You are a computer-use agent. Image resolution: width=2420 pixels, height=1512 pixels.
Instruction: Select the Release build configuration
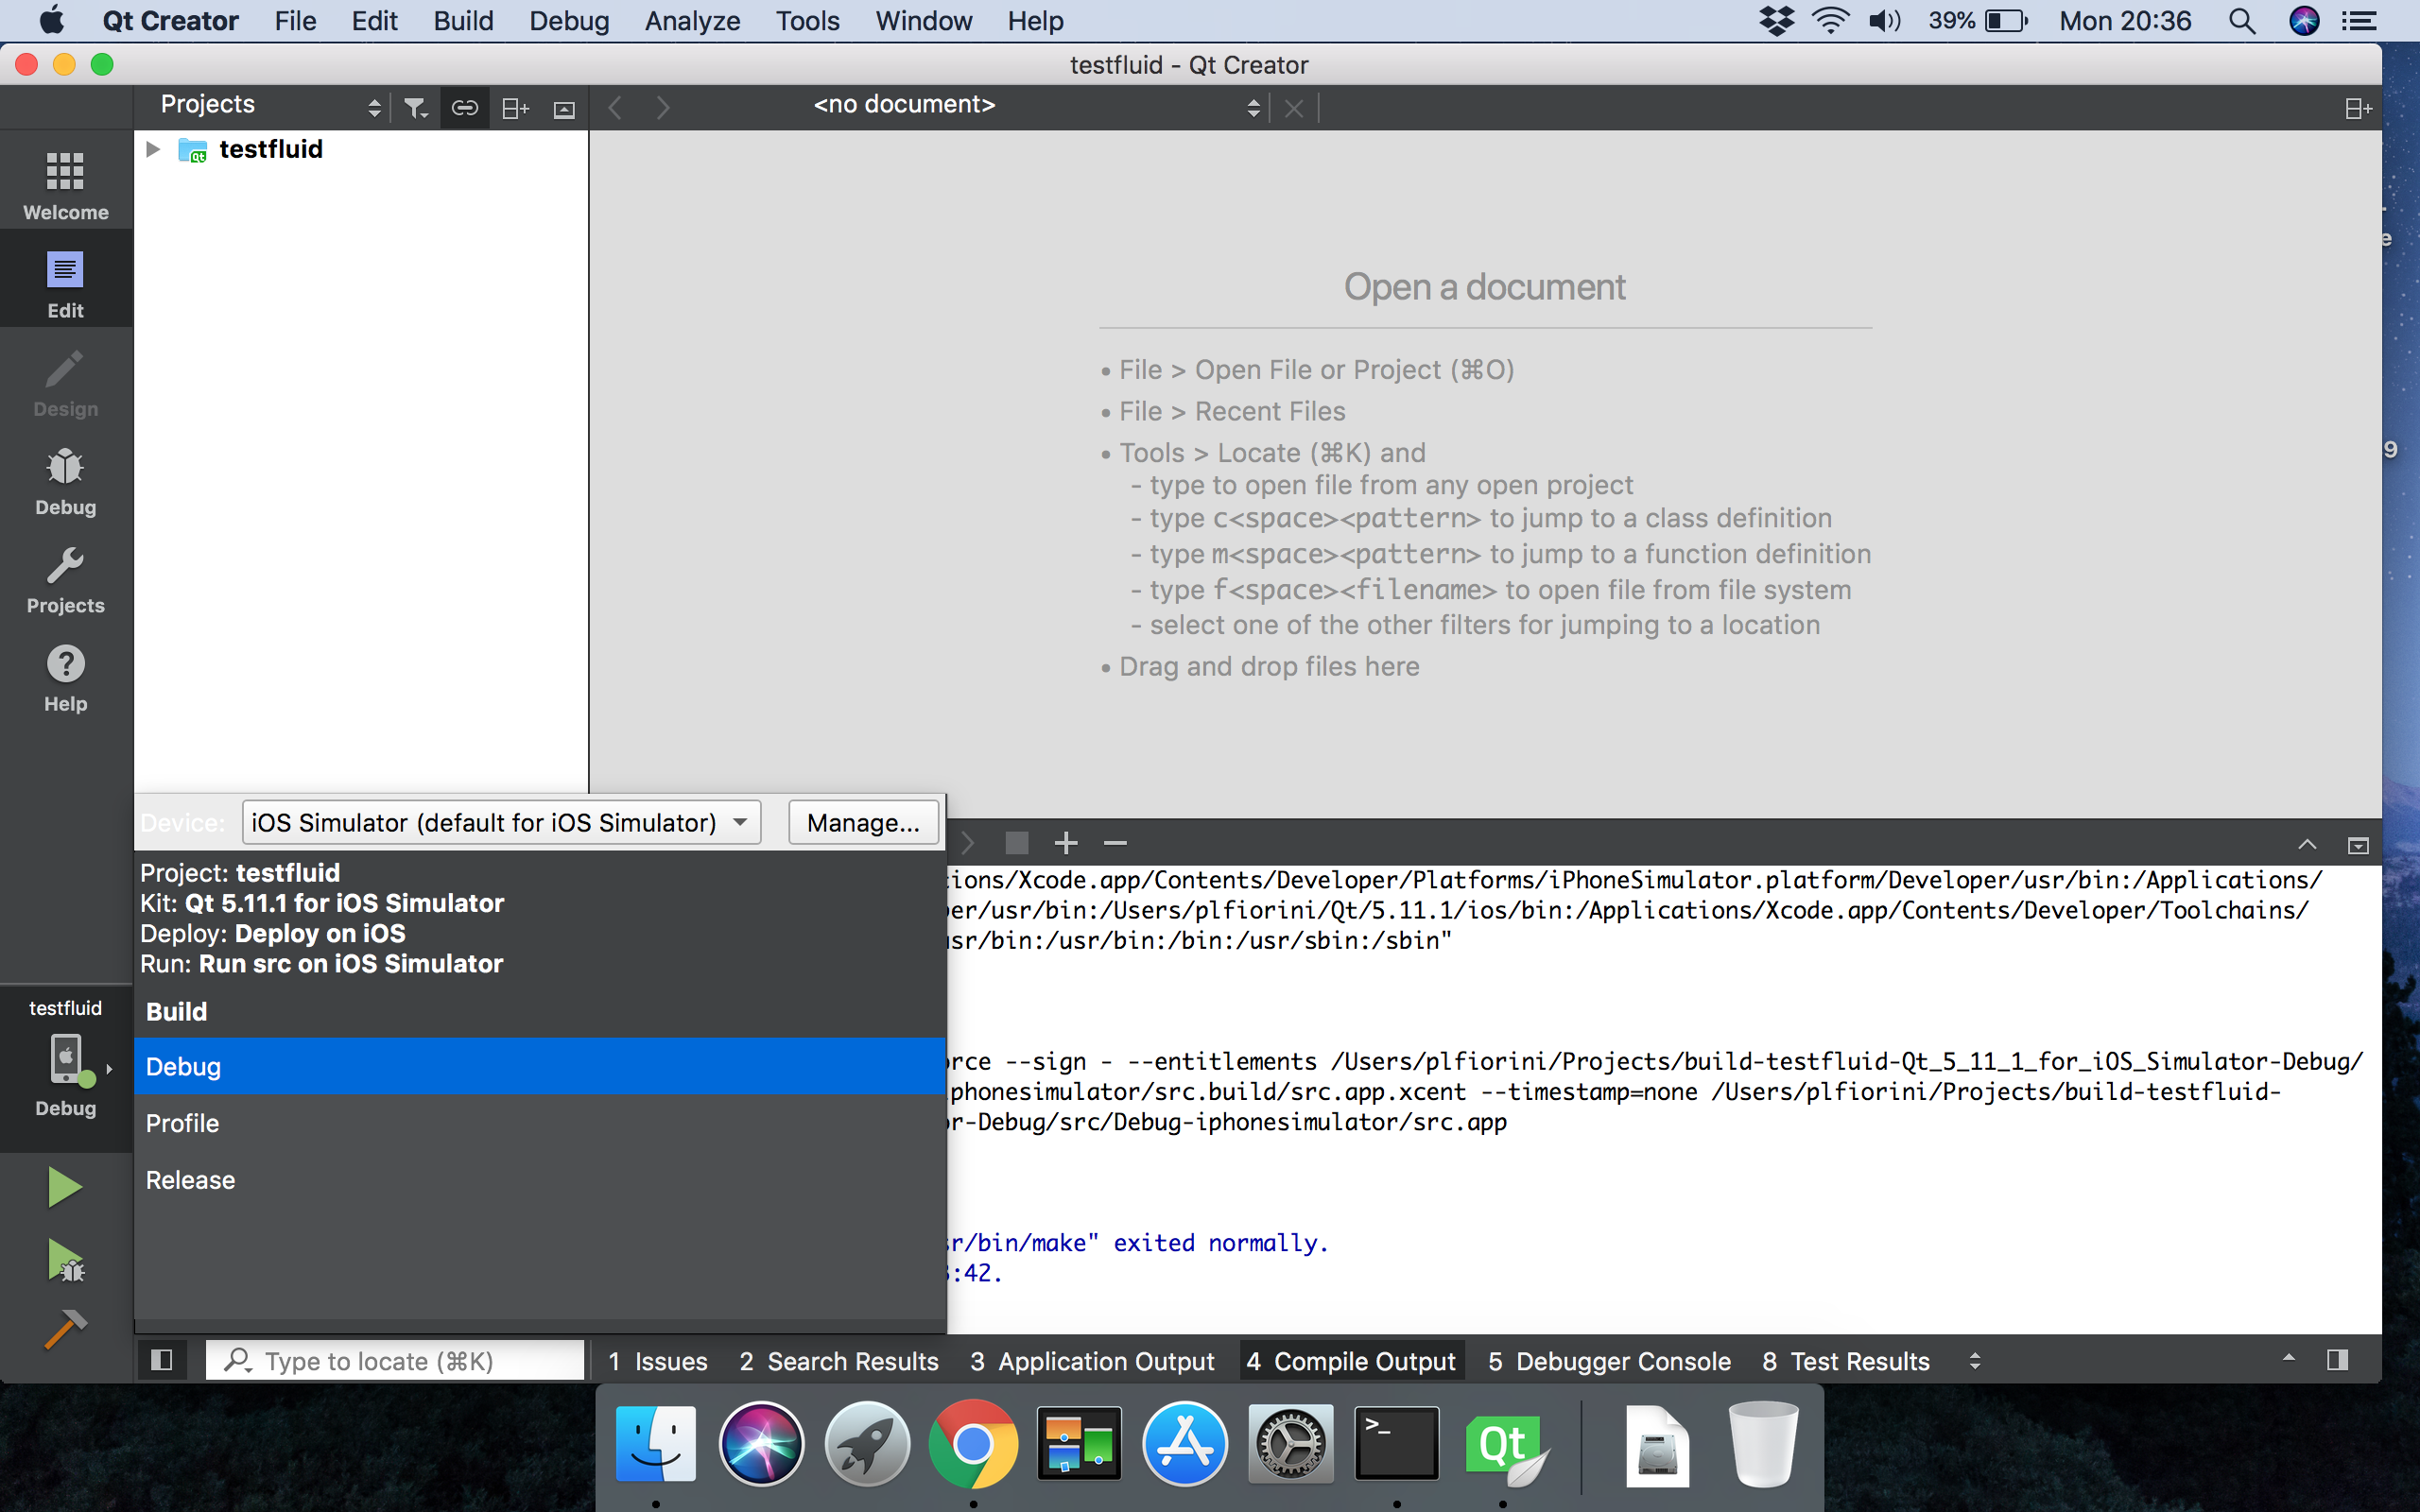coord(189,1179)
